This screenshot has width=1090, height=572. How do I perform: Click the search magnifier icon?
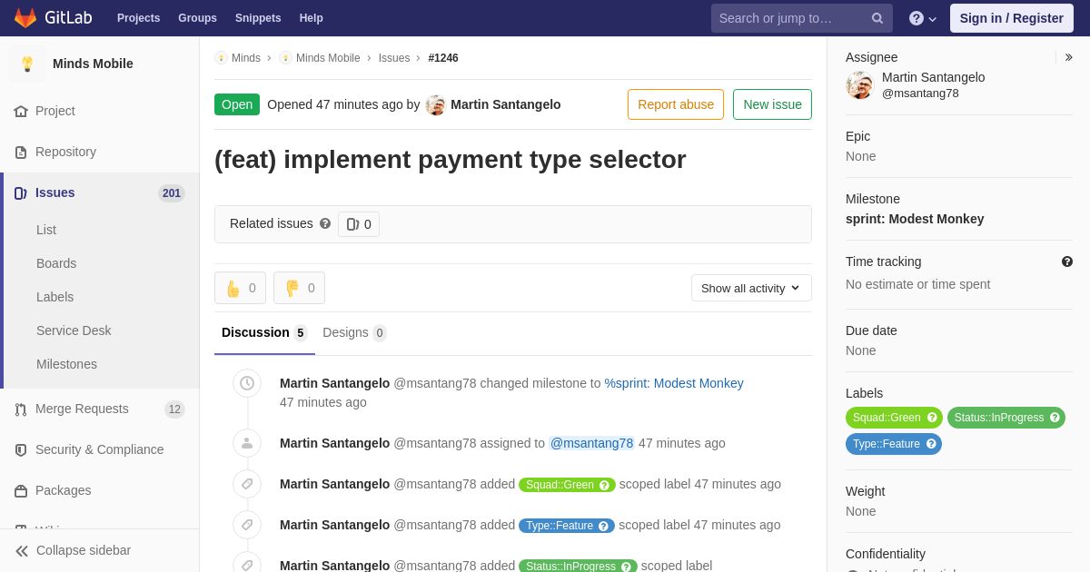(877, 18)
